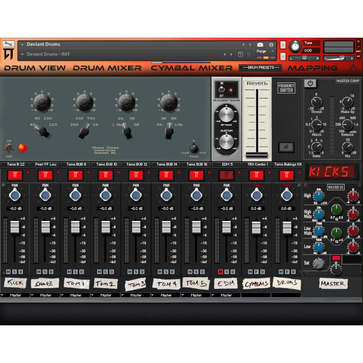This screenshot has width=363, height=363.
Task: Open Tom 3 channel Master output dropdown
Action: [x=136, y=295]
